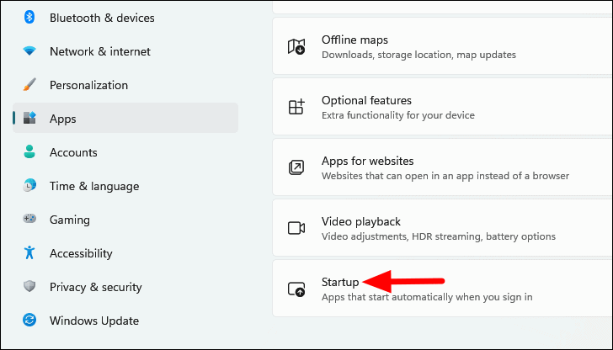The width and height of the screenshot is (613, 350).
Task: Open Video playback settings card
Action: coord(443,228)
